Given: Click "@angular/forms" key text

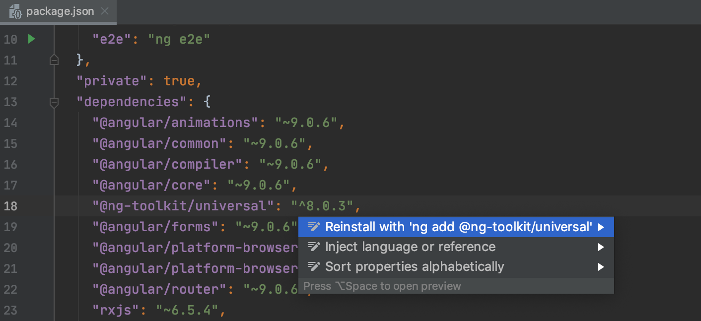Looking at the screenshot, I should [x=156, y=227].
